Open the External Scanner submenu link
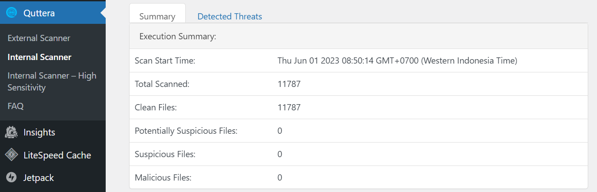The image size is (597, 192). coord(39,38)
